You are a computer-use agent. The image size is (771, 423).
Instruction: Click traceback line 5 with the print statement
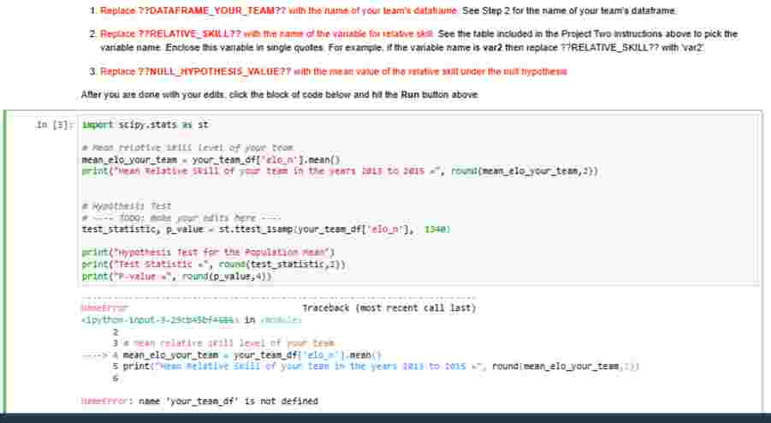[x=376, y=366]
